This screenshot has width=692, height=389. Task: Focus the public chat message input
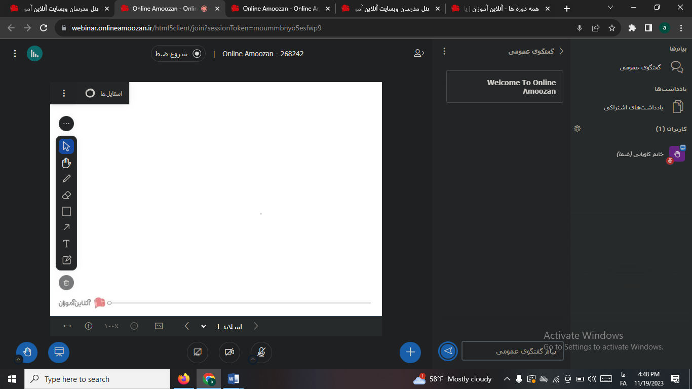pyautogui.click(x=513, y=351)
